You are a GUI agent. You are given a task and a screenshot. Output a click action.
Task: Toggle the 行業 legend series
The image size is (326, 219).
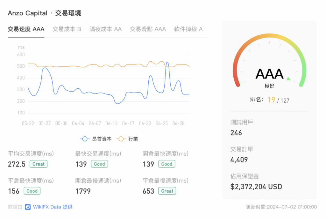(127, 139)
